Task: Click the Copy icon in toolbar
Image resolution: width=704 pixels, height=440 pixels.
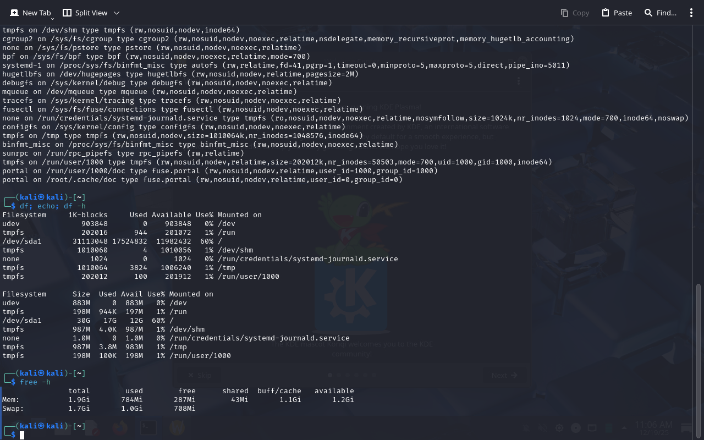Action: (x=564, y=13)
